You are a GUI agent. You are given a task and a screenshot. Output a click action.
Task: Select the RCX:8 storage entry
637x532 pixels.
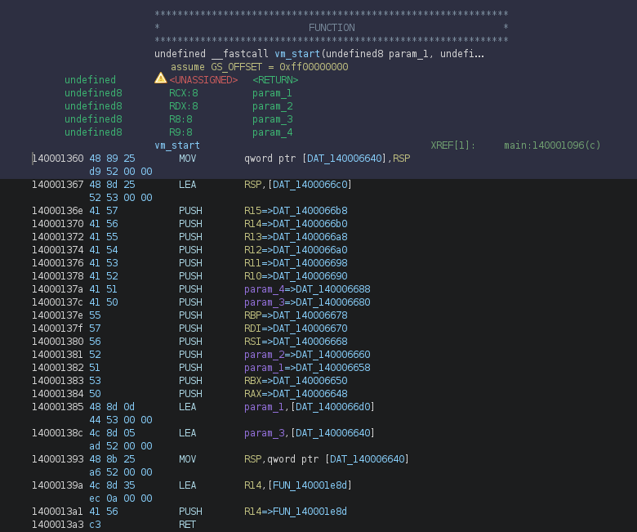click(183, 93)
